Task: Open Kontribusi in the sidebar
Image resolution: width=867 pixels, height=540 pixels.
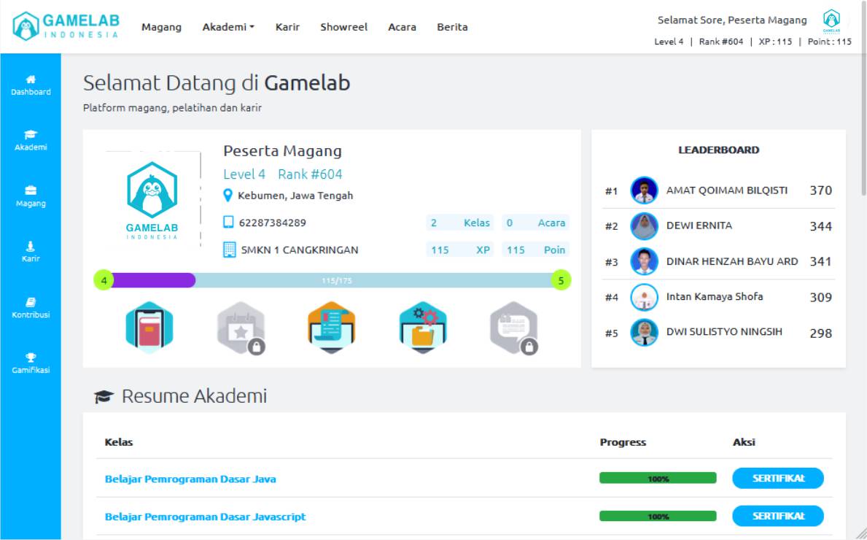Action: (x=31, y=308)
